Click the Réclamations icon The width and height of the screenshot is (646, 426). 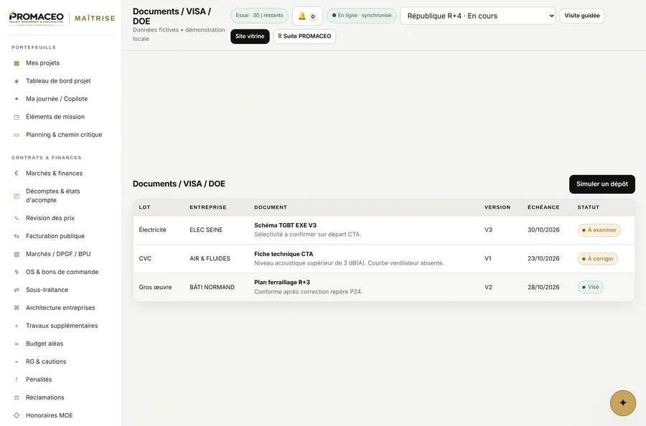pyautogui.click(x=17, y=397)
